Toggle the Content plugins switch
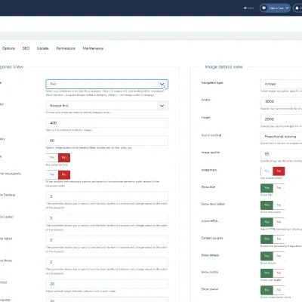The image size is (302, 302). (273, 239)
